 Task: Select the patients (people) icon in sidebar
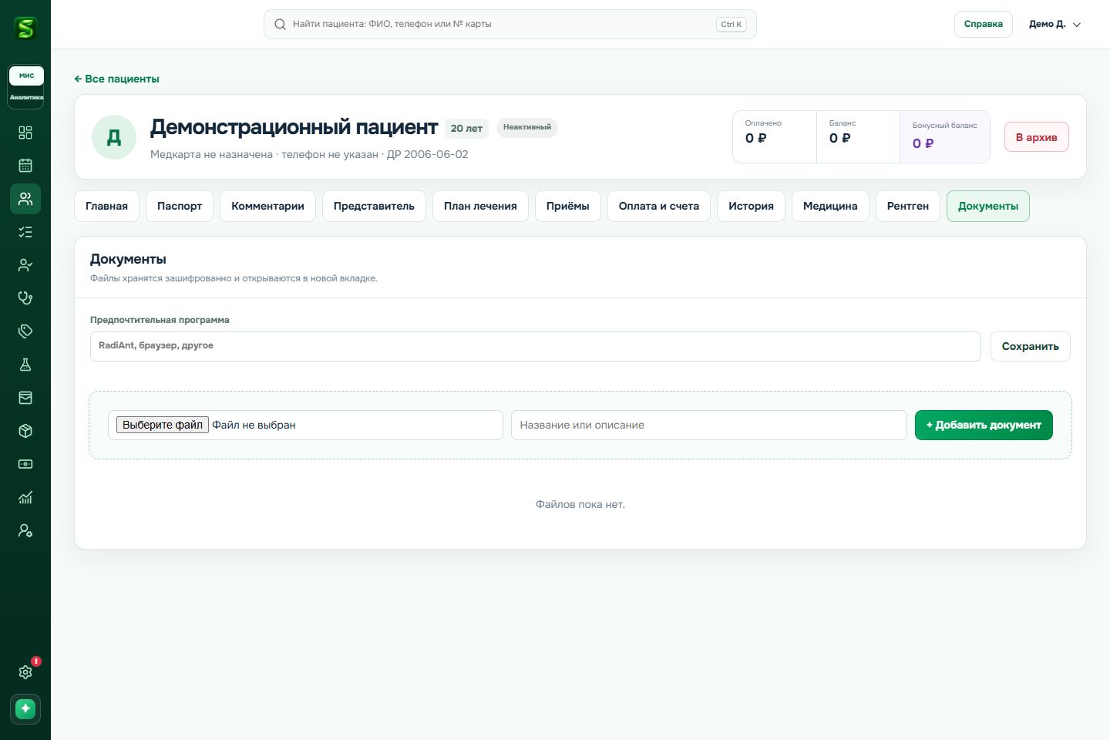point(25,199)
